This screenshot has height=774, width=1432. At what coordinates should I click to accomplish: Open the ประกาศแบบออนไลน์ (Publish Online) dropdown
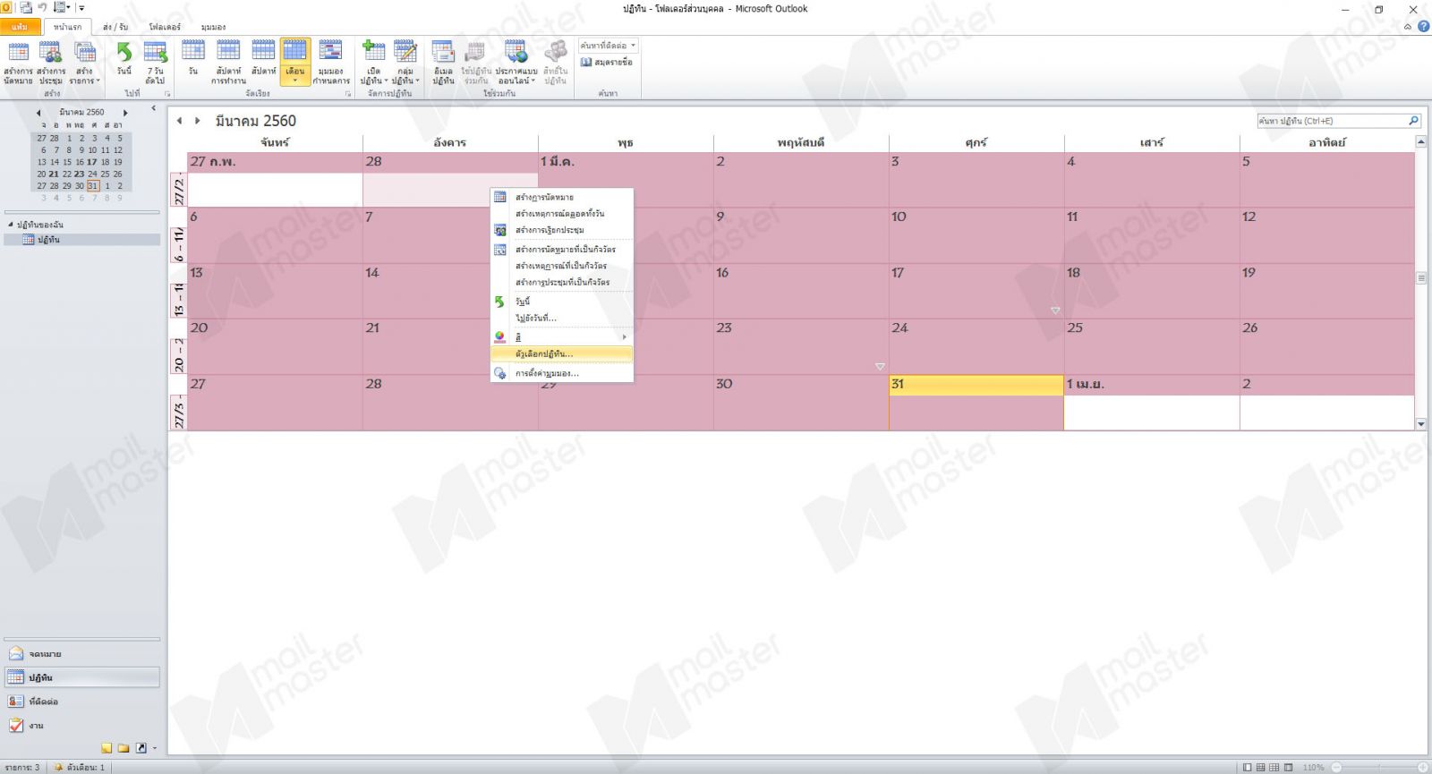(516, 63)
